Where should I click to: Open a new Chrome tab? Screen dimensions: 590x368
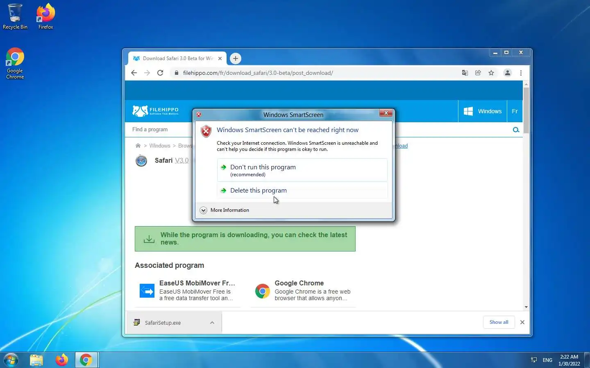tap(236, 58)
